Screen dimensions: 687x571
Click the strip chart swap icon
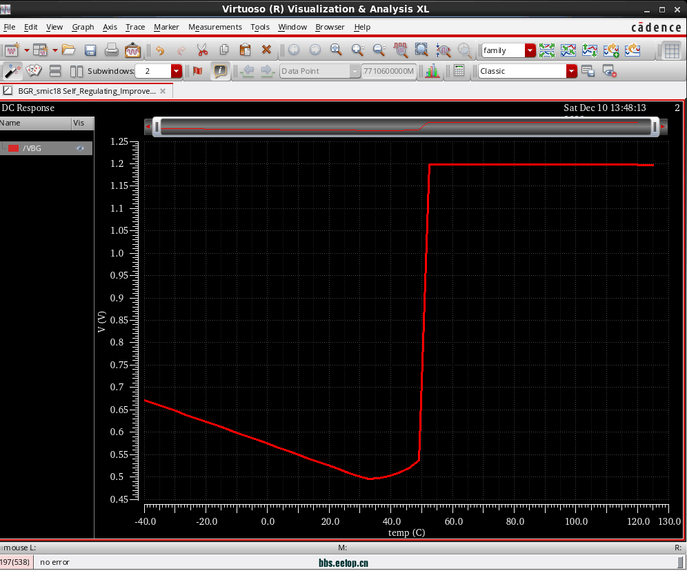590,50
